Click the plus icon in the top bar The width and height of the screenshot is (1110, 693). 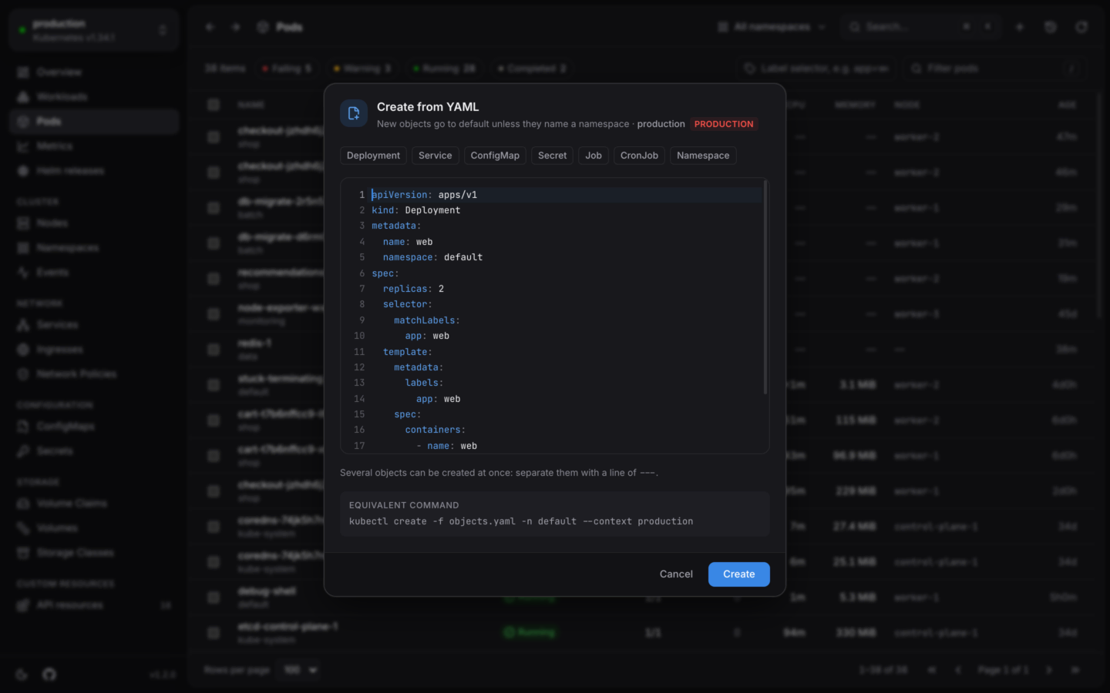click(x=1020, y=27)
